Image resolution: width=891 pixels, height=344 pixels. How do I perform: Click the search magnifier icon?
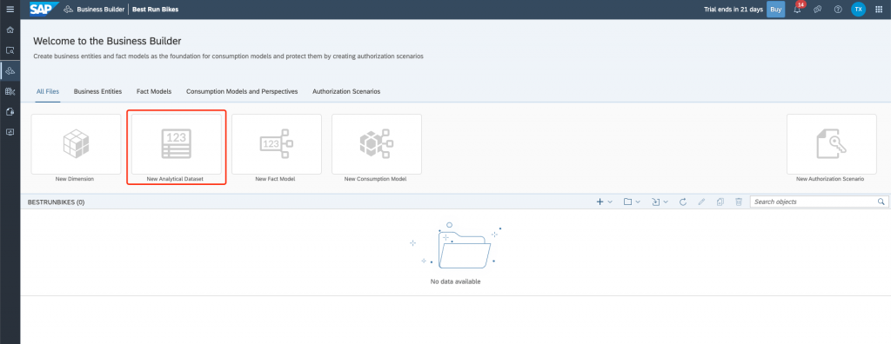click(x=881, y=202)
